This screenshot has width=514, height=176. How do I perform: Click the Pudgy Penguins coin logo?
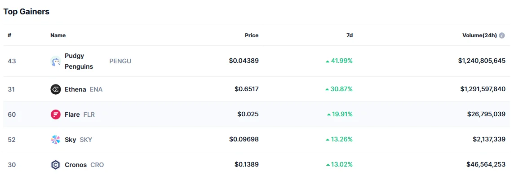pos(56,61)
